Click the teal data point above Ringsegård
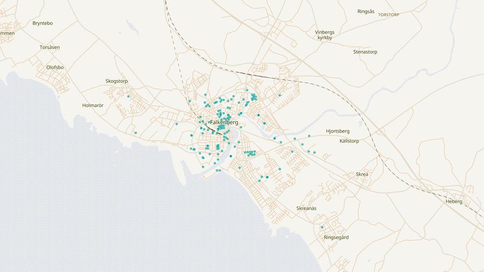 (x=322, y=227)
